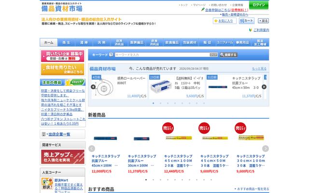Open 抗菌ブルー 30cm×100M new product
The height and width of the screenshot is (193, 309).
coord(142,161)
